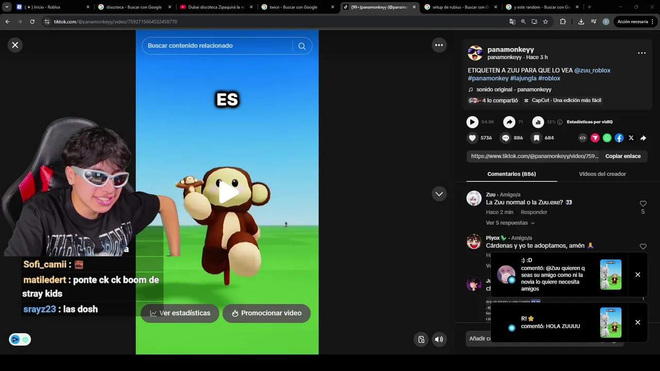Toggle the blue pill extension switch
660x371 pixels.
(x=20, y=339)
